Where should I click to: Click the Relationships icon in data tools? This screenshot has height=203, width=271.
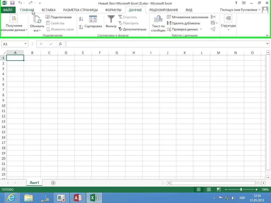click(213, 29)
